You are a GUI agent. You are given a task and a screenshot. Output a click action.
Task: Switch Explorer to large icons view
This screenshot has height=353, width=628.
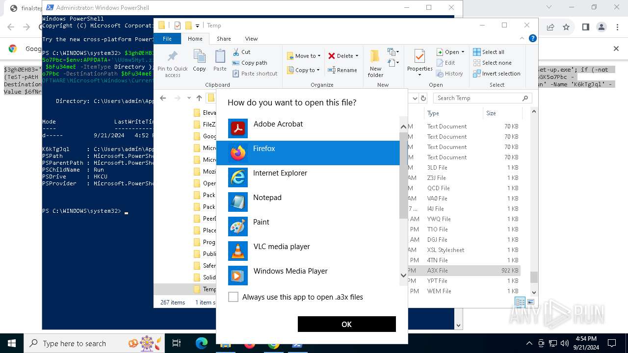tap(530, 302)
